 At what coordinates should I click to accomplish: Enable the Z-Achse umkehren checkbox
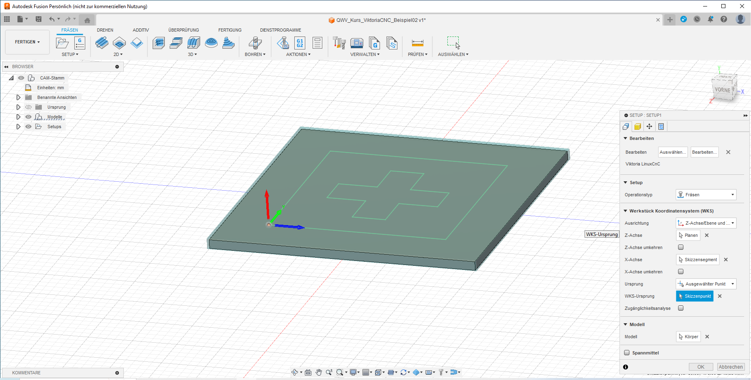(681, 247)
